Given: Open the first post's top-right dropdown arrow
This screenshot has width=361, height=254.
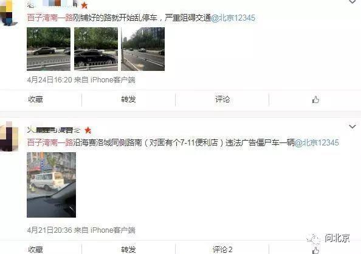Looking at the screenshot, I should (x=352, y=2).
